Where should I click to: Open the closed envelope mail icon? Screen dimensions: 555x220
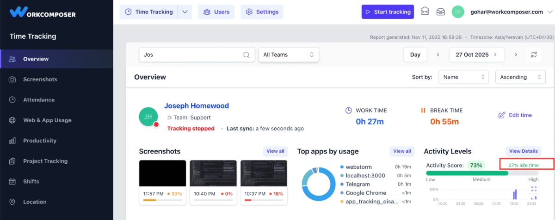tap(425, 12)
